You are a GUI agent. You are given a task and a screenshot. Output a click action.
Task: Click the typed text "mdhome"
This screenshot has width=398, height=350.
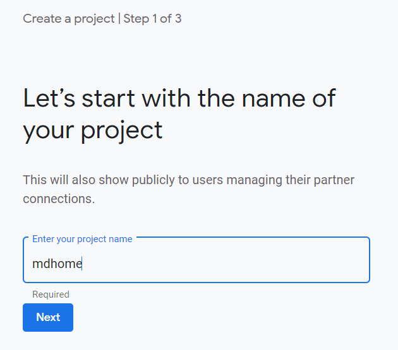(57, 264)
